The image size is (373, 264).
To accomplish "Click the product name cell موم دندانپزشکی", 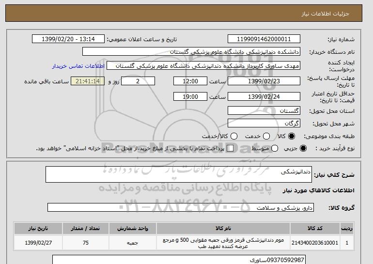I will pos(223,243).
